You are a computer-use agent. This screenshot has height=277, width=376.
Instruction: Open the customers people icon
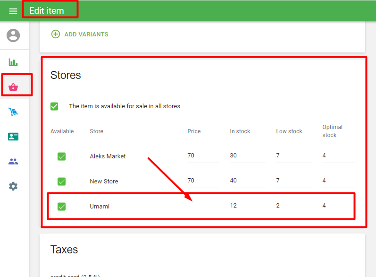[x=13, y=162]
